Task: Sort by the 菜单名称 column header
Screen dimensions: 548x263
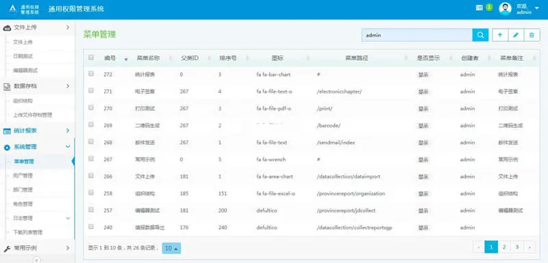Action: 148,59
